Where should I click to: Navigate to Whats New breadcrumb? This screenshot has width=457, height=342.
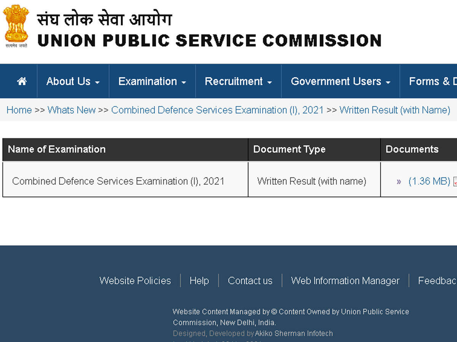pyautogui.click(x=72, y=110)
